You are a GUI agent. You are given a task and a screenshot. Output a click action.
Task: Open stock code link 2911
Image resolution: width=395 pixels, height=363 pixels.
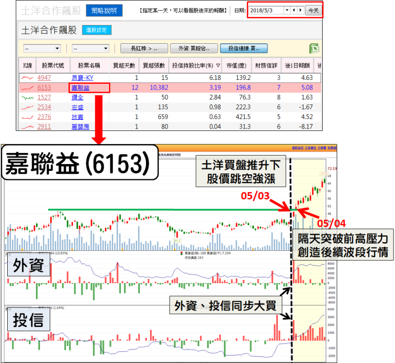pos(44,127)
